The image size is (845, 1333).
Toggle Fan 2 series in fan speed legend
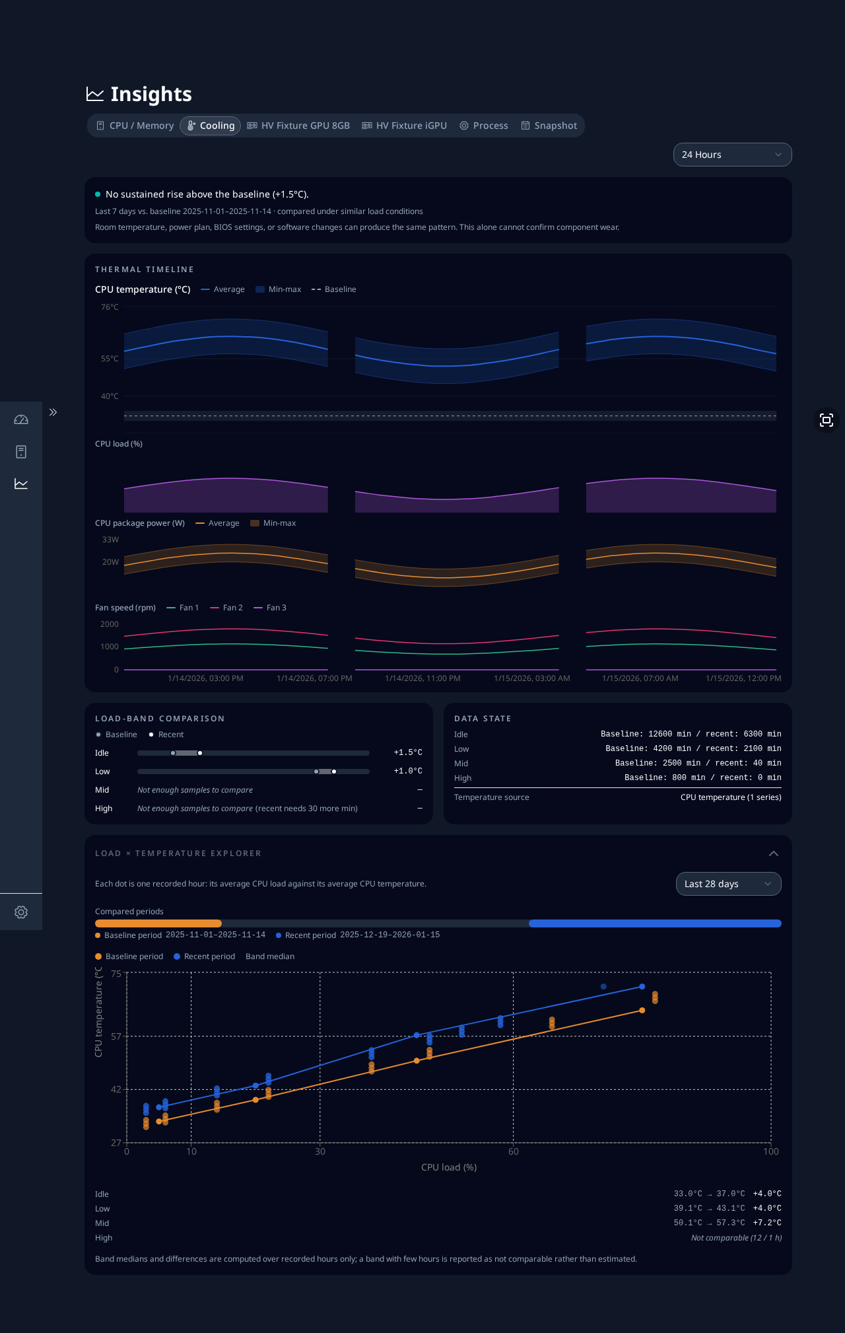coord(226,608)
